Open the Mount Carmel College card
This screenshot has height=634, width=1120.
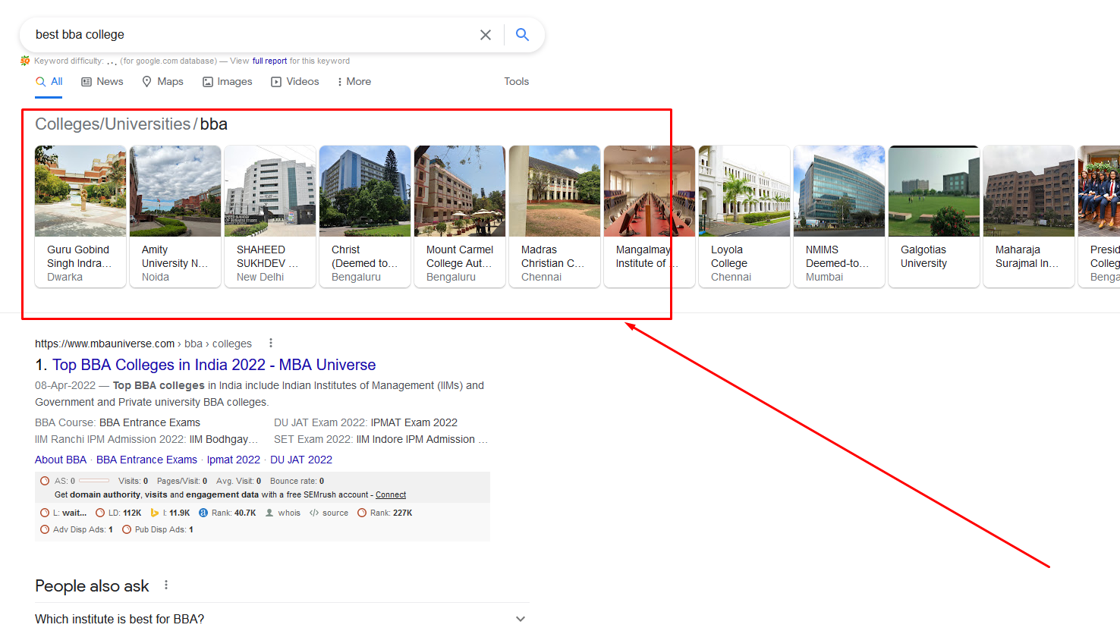click(x=460, y=216)
